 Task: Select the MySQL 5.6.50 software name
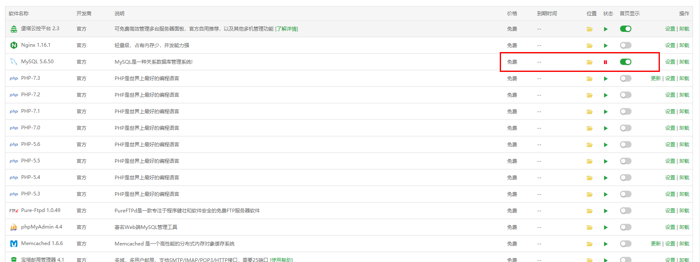(x=37, y=62)
